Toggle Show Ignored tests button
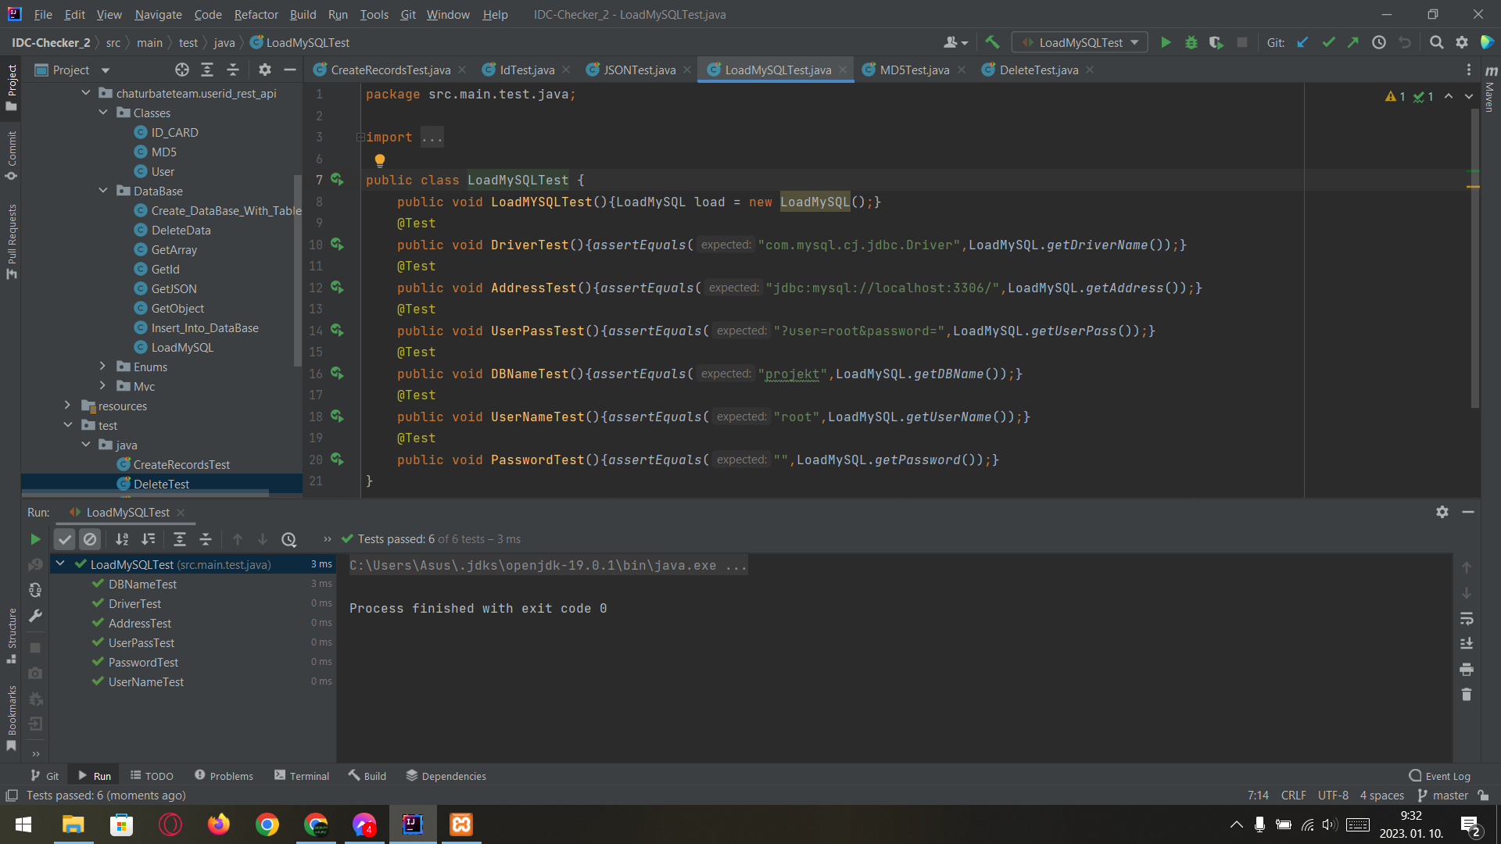Screen dimensions: 1501x844 (x=90, y=539)
